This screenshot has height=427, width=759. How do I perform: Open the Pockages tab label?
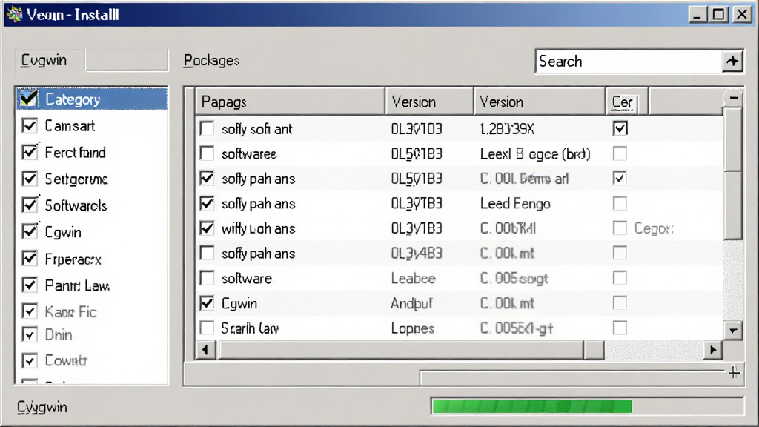coord(211,61)
